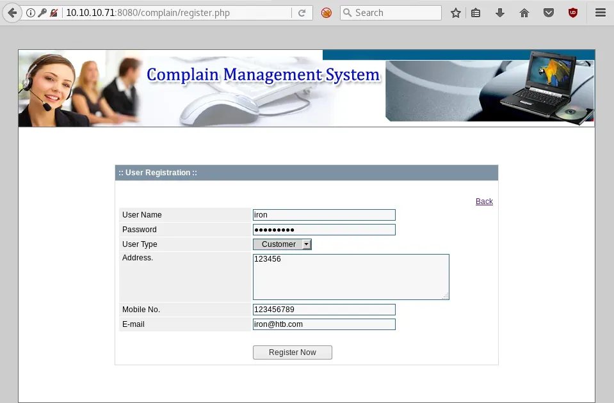Select the Address text area

tap(351, 277)
